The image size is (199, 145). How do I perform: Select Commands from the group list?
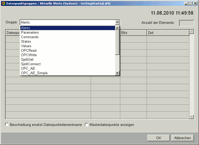click(x=30, y=37)
